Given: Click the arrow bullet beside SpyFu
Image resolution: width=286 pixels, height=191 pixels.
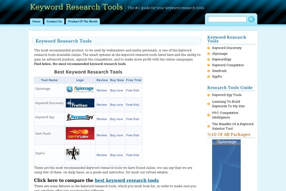Looking at the screenshot, I should (209, 76).
